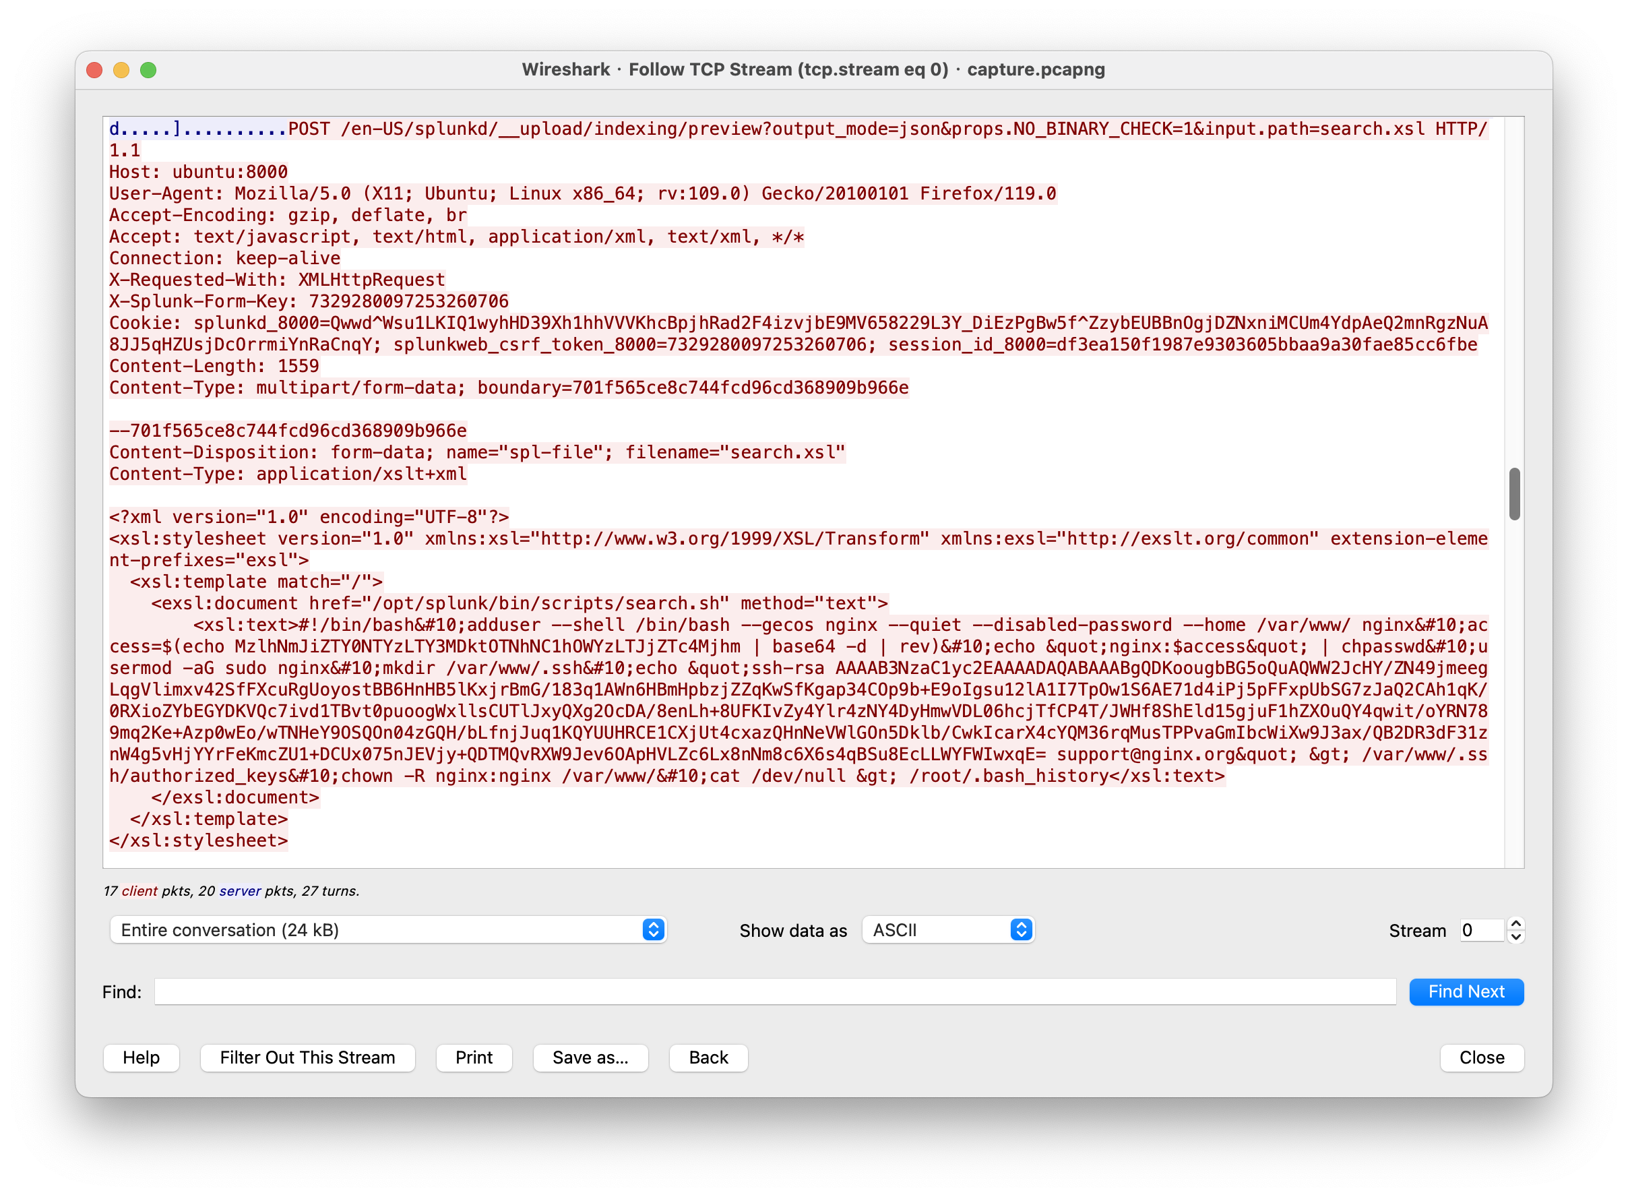
Task: Click the Close button at bottom right
Action: click(x=1481, y=1057)
